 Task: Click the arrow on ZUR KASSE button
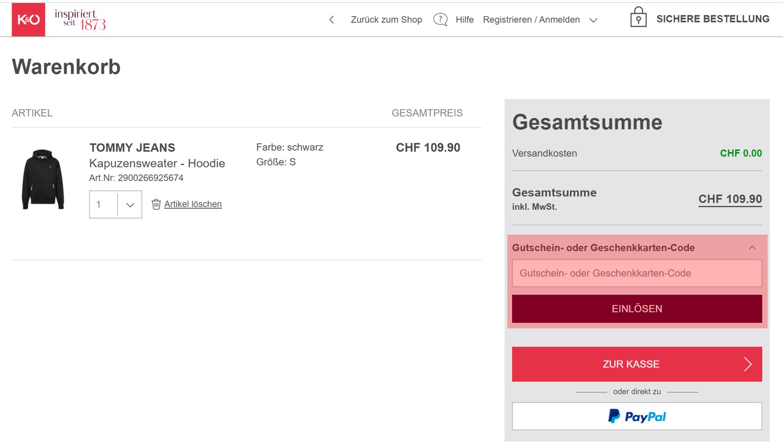click(748, 364)
